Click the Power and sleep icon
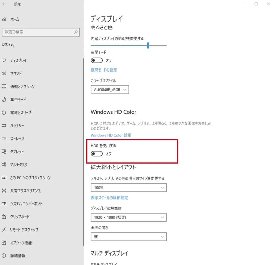 coord(4,113)
